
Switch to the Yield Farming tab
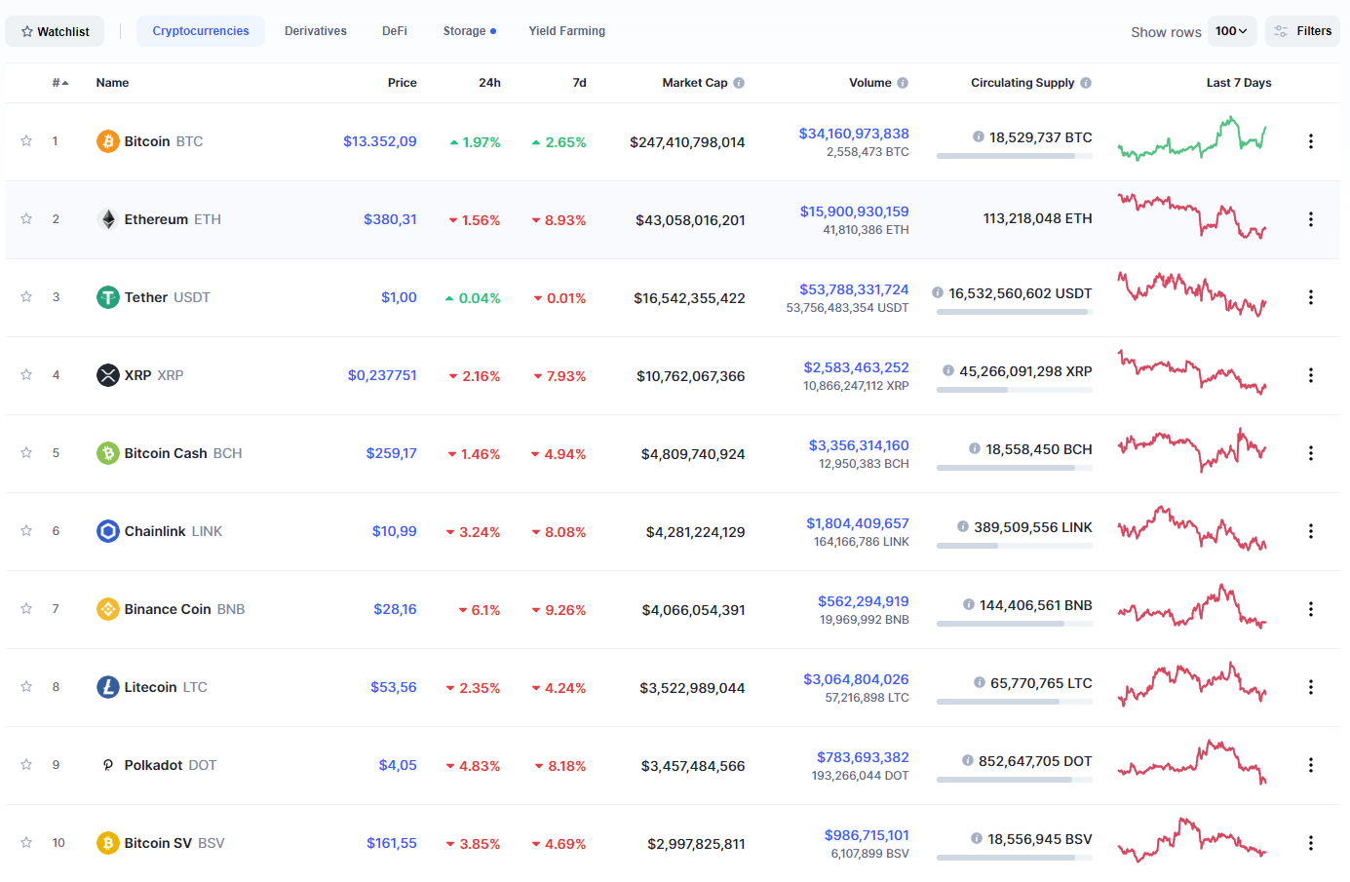coord(566,31)
